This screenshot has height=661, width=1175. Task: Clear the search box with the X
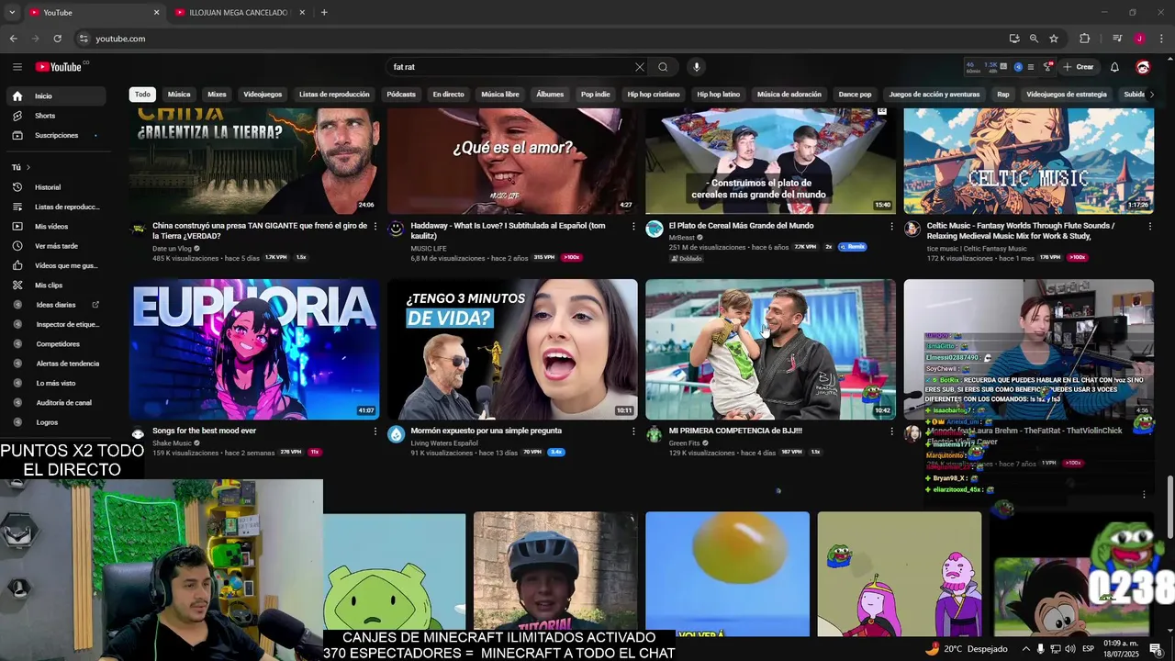[640, 67]
